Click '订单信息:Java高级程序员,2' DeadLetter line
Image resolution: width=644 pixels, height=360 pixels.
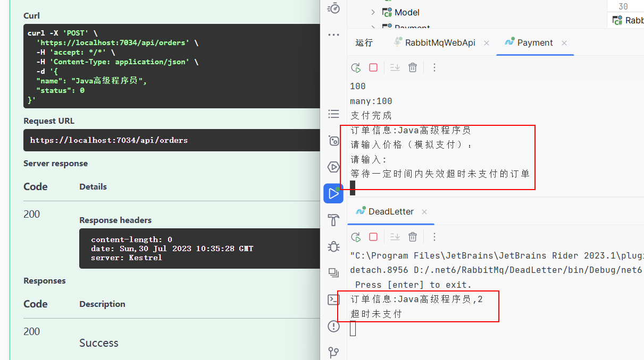pos(416,299)
